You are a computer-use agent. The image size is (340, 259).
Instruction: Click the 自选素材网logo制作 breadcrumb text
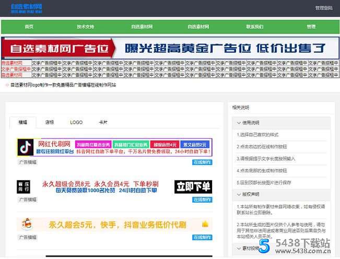[63, 85]
